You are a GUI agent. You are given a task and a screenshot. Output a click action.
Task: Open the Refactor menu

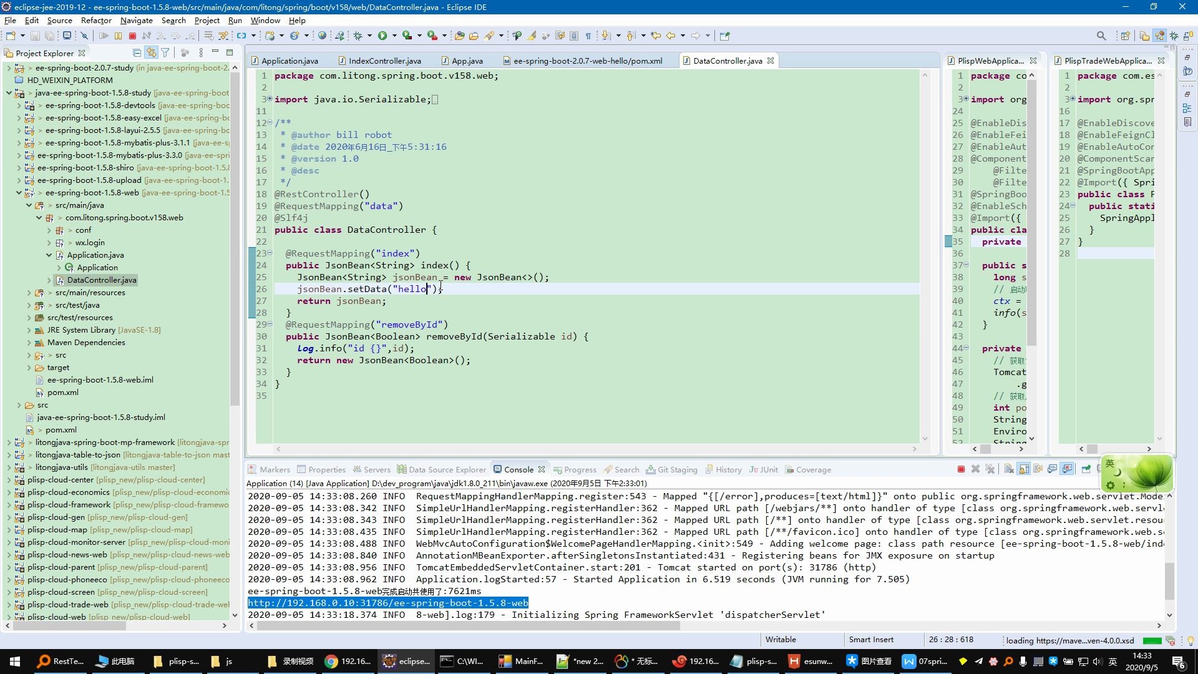click(96, 20)
